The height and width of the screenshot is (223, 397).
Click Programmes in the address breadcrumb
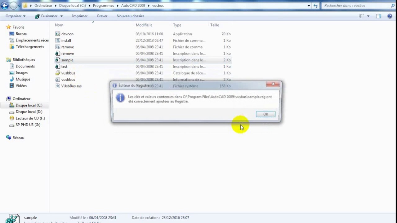click(104, 6)
